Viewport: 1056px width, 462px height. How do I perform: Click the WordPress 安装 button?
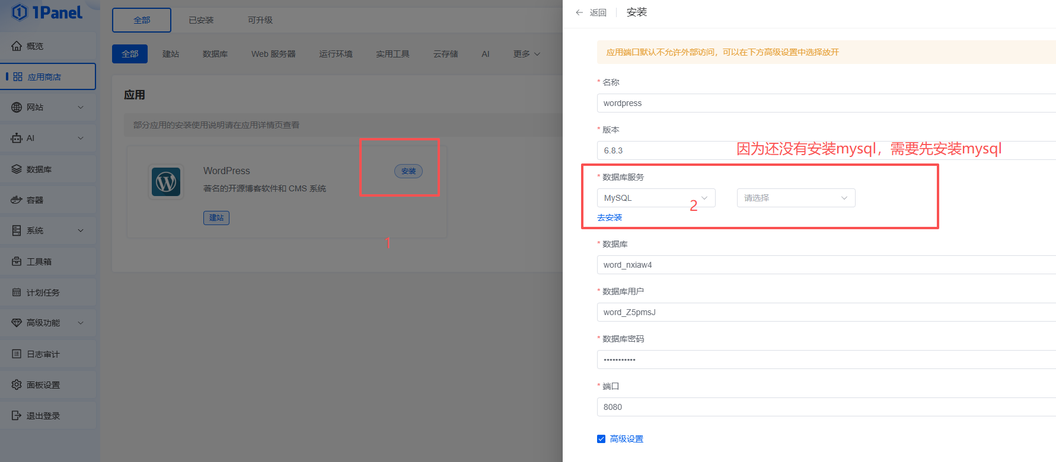pos(409,171)
